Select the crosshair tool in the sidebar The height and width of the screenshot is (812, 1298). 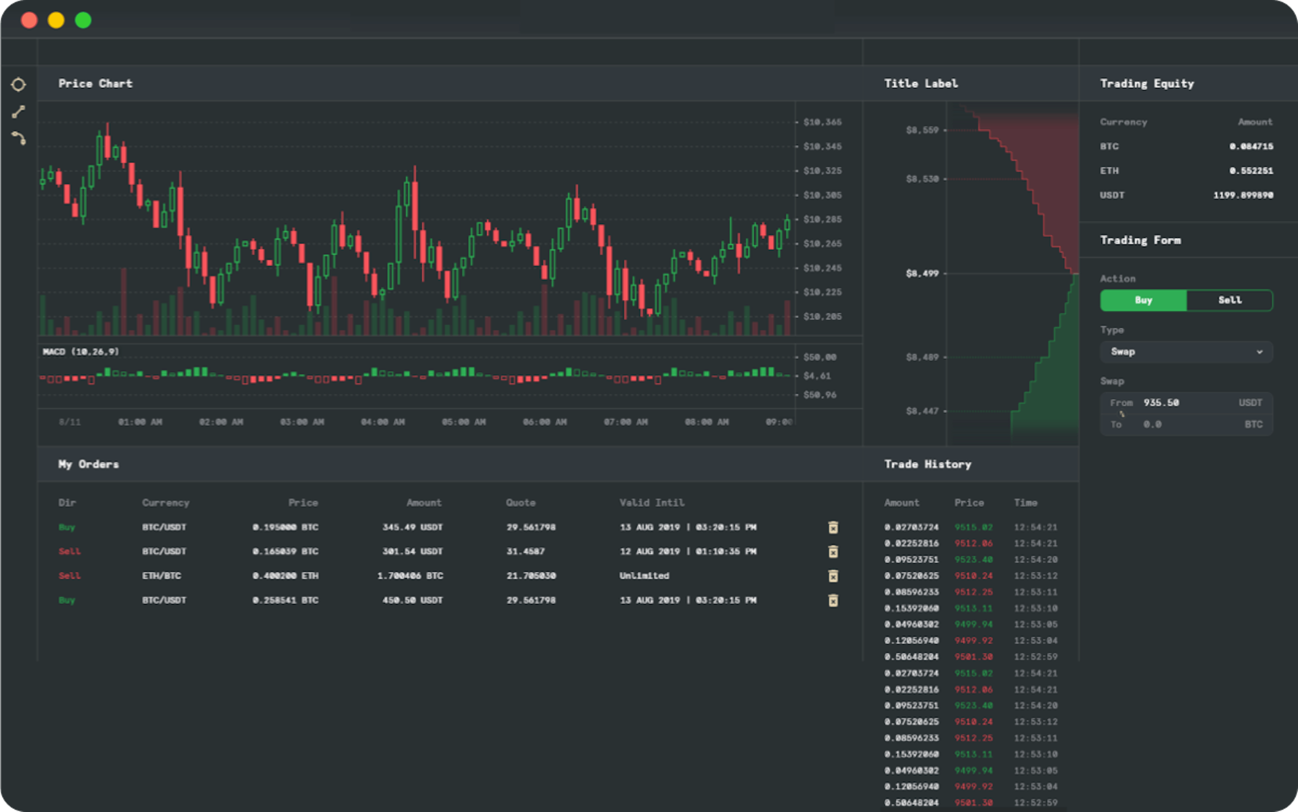[18, 84]
